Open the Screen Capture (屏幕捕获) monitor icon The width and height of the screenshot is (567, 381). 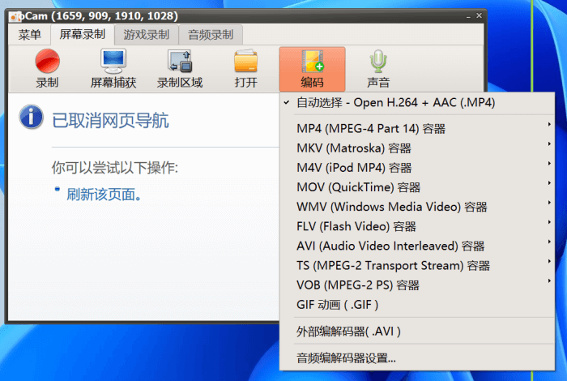(113, 61)
